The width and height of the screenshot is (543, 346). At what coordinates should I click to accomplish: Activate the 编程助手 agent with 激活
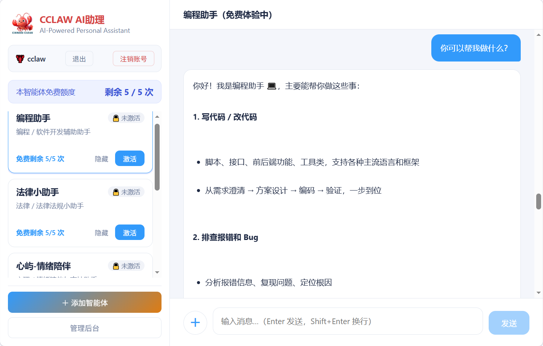[x=130, y=158]
